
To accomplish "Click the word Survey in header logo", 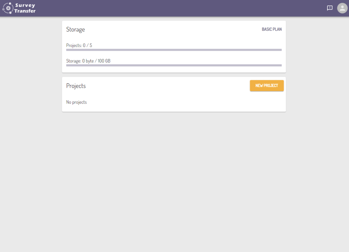I will tap(25, 5).
